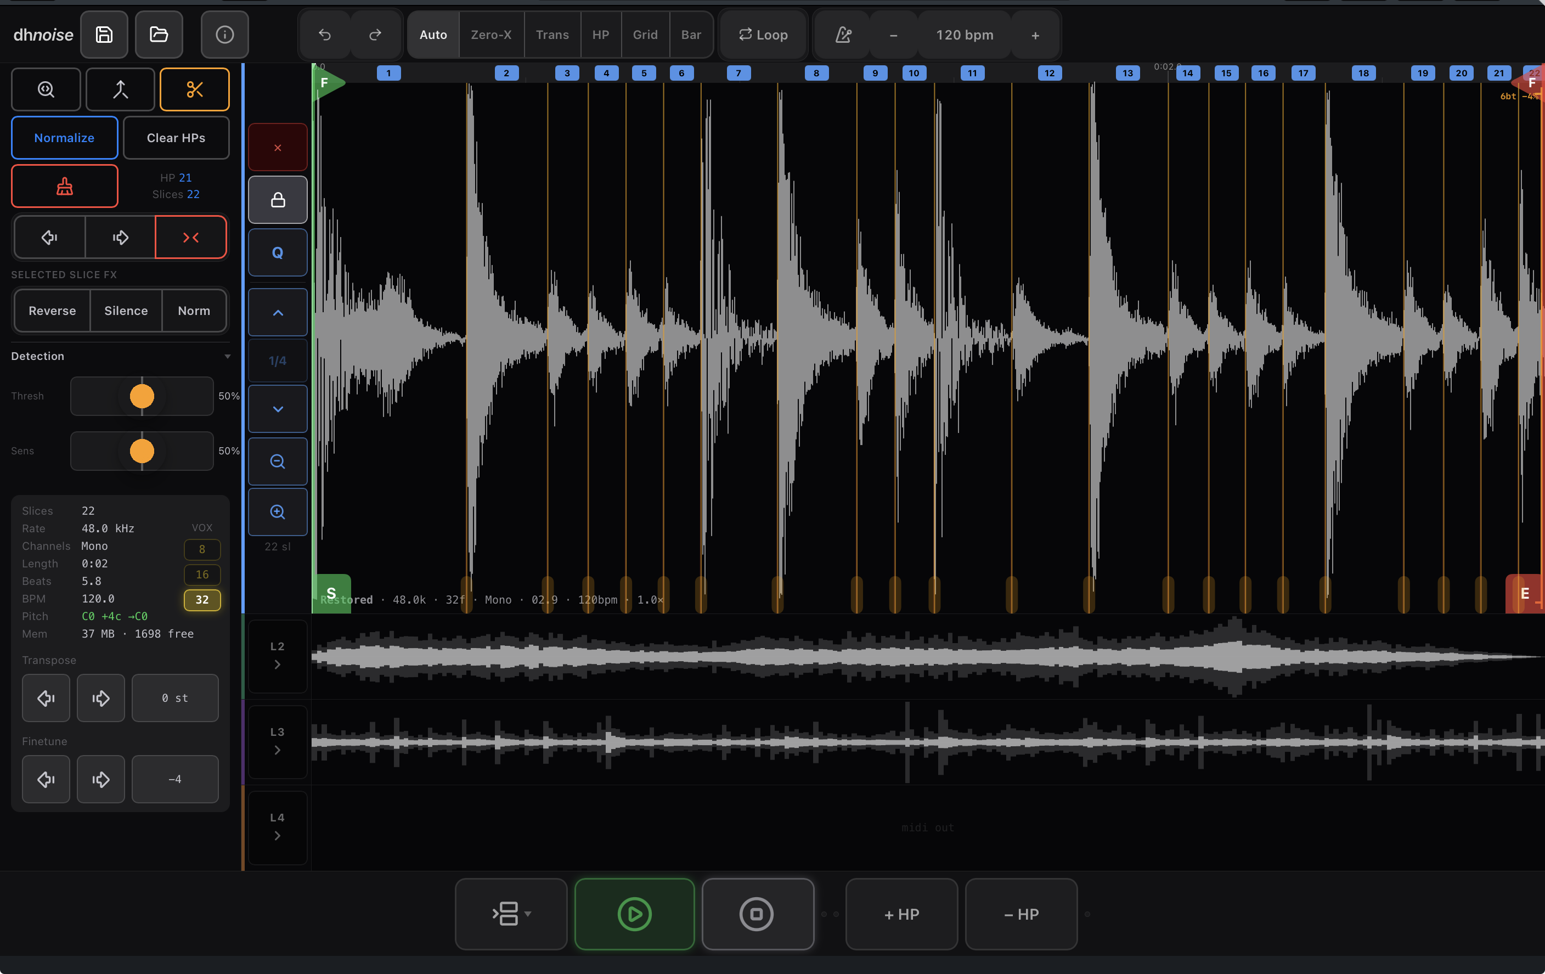Increase tempo with plus button
The width and height of the screenshot is (1545, 974).
coord(1035,35)
